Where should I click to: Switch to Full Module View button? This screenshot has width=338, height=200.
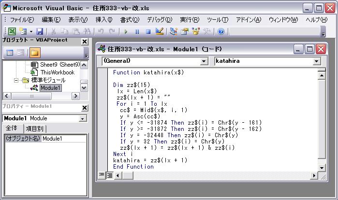pyautogui.click(x=110, y=175)
